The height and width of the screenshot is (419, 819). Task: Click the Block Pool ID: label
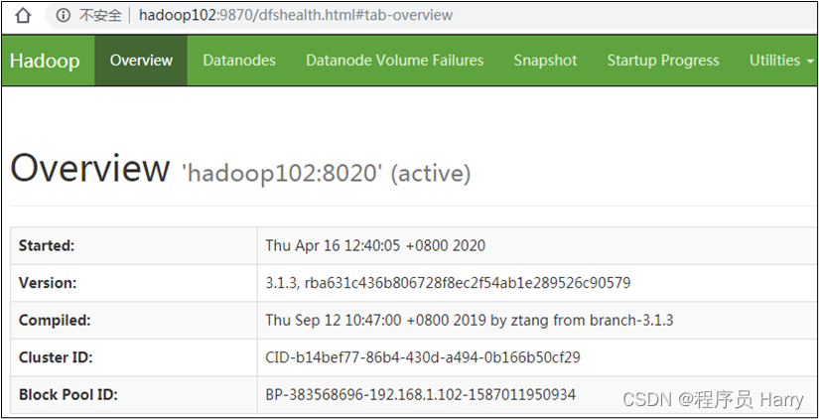68,395
